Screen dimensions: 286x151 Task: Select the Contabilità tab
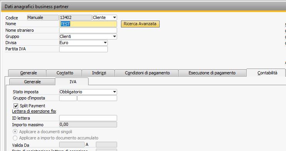tap(266, 73)
